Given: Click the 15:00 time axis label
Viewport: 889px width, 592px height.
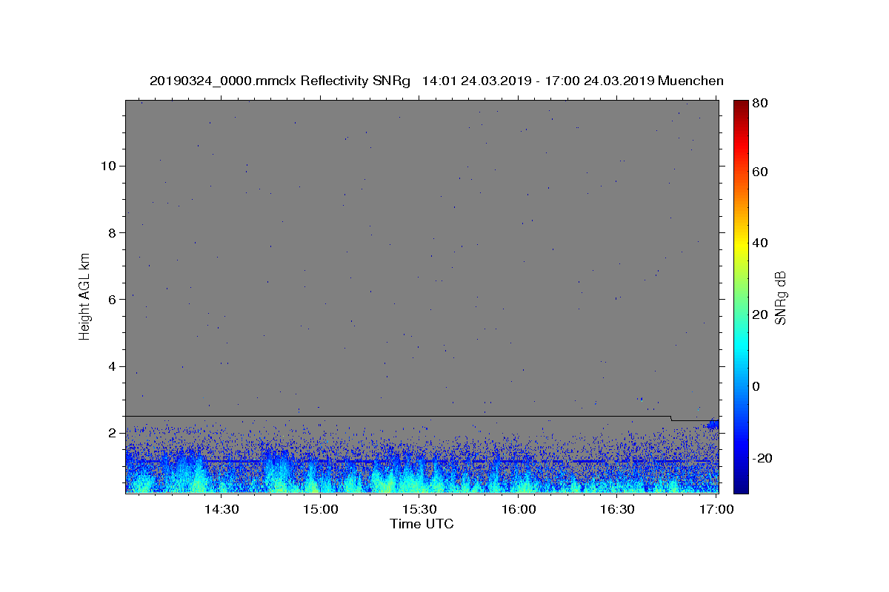Looking at the screenshot, I should (x=321, y=509).
